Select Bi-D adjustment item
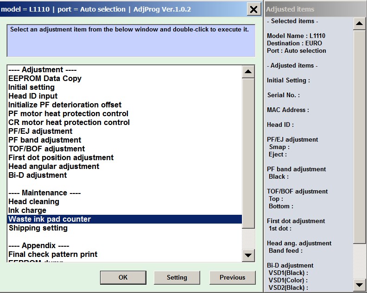This screenshot has width=367, height=293. point(38,175)
